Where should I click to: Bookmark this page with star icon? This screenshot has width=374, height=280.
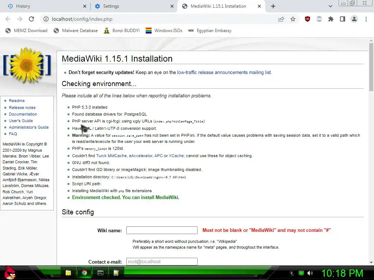tap(293, 19)
